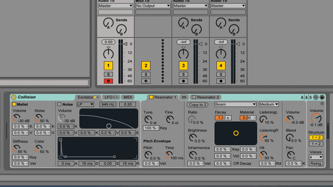The height and width of the screenshot is (187, 333).
Task: Click track 3 Send A knob
Action: pyautogui.click(x=183, y=23)
